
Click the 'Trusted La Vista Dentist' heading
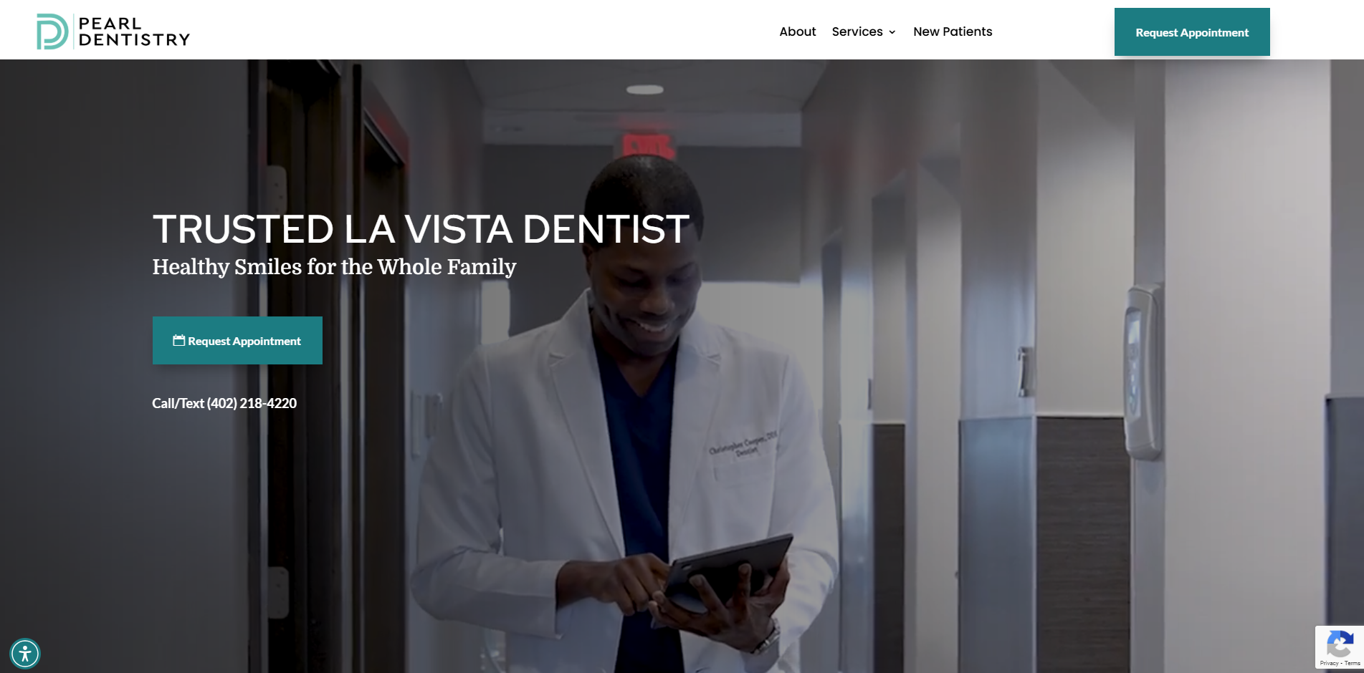tap(421, 229)
